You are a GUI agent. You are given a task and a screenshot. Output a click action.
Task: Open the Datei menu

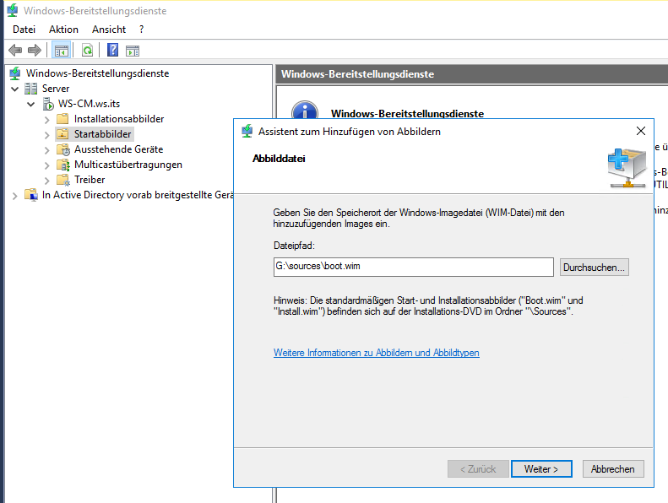[24, 30]
